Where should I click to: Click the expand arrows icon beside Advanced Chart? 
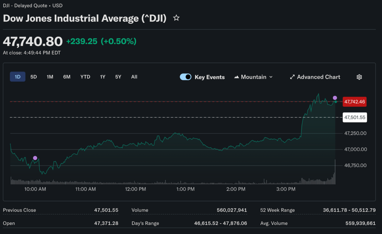(x=292, y=77)
